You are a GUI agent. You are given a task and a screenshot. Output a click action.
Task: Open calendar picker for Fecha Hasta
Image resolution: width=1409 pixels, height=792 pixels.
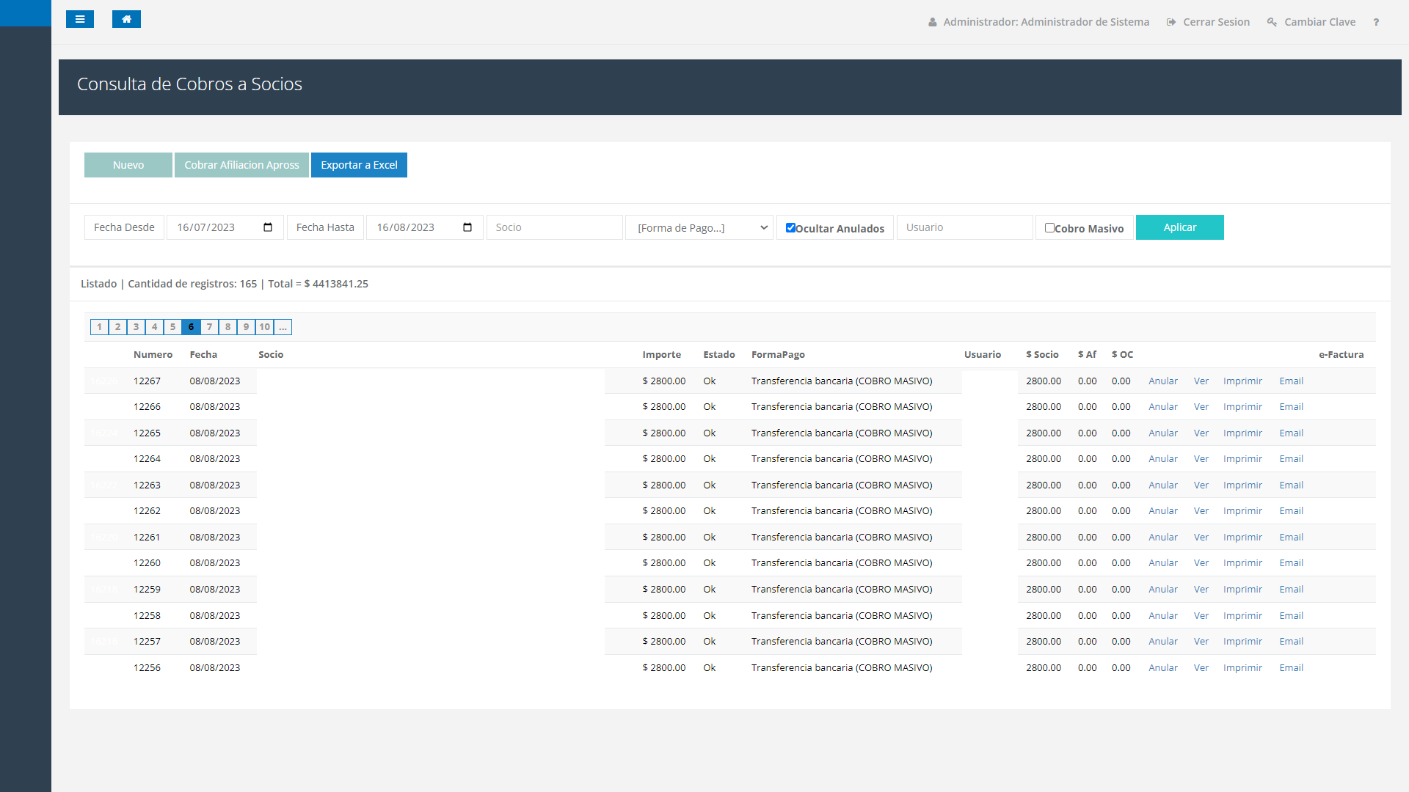(467, 227)
